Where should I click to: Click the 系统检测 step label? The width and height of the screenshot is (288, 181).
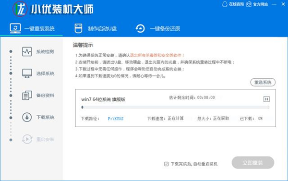tap(45, 52)
